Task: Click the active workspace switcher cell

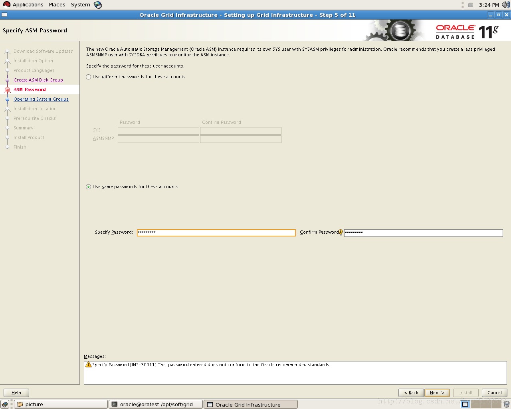Action: pos(465,404)
